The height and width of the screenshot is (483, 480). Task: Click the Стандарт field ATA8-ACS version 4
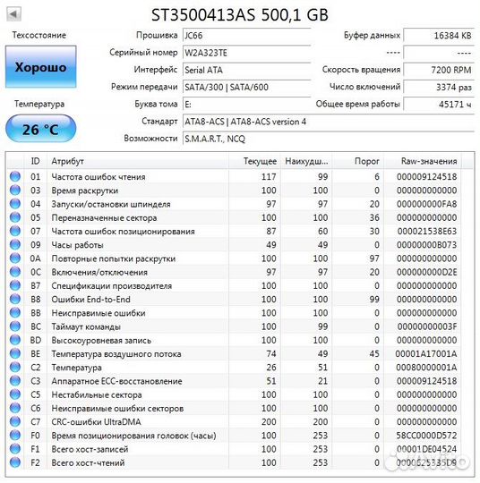click(x=329, y=122)
